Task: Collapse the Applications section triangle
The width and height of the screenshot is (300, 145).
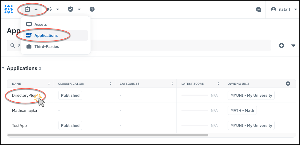Action: (3, 68)
